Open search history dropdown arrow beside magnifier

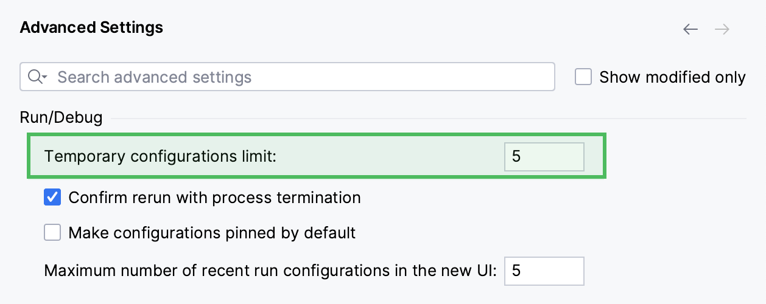coord(45,78)
